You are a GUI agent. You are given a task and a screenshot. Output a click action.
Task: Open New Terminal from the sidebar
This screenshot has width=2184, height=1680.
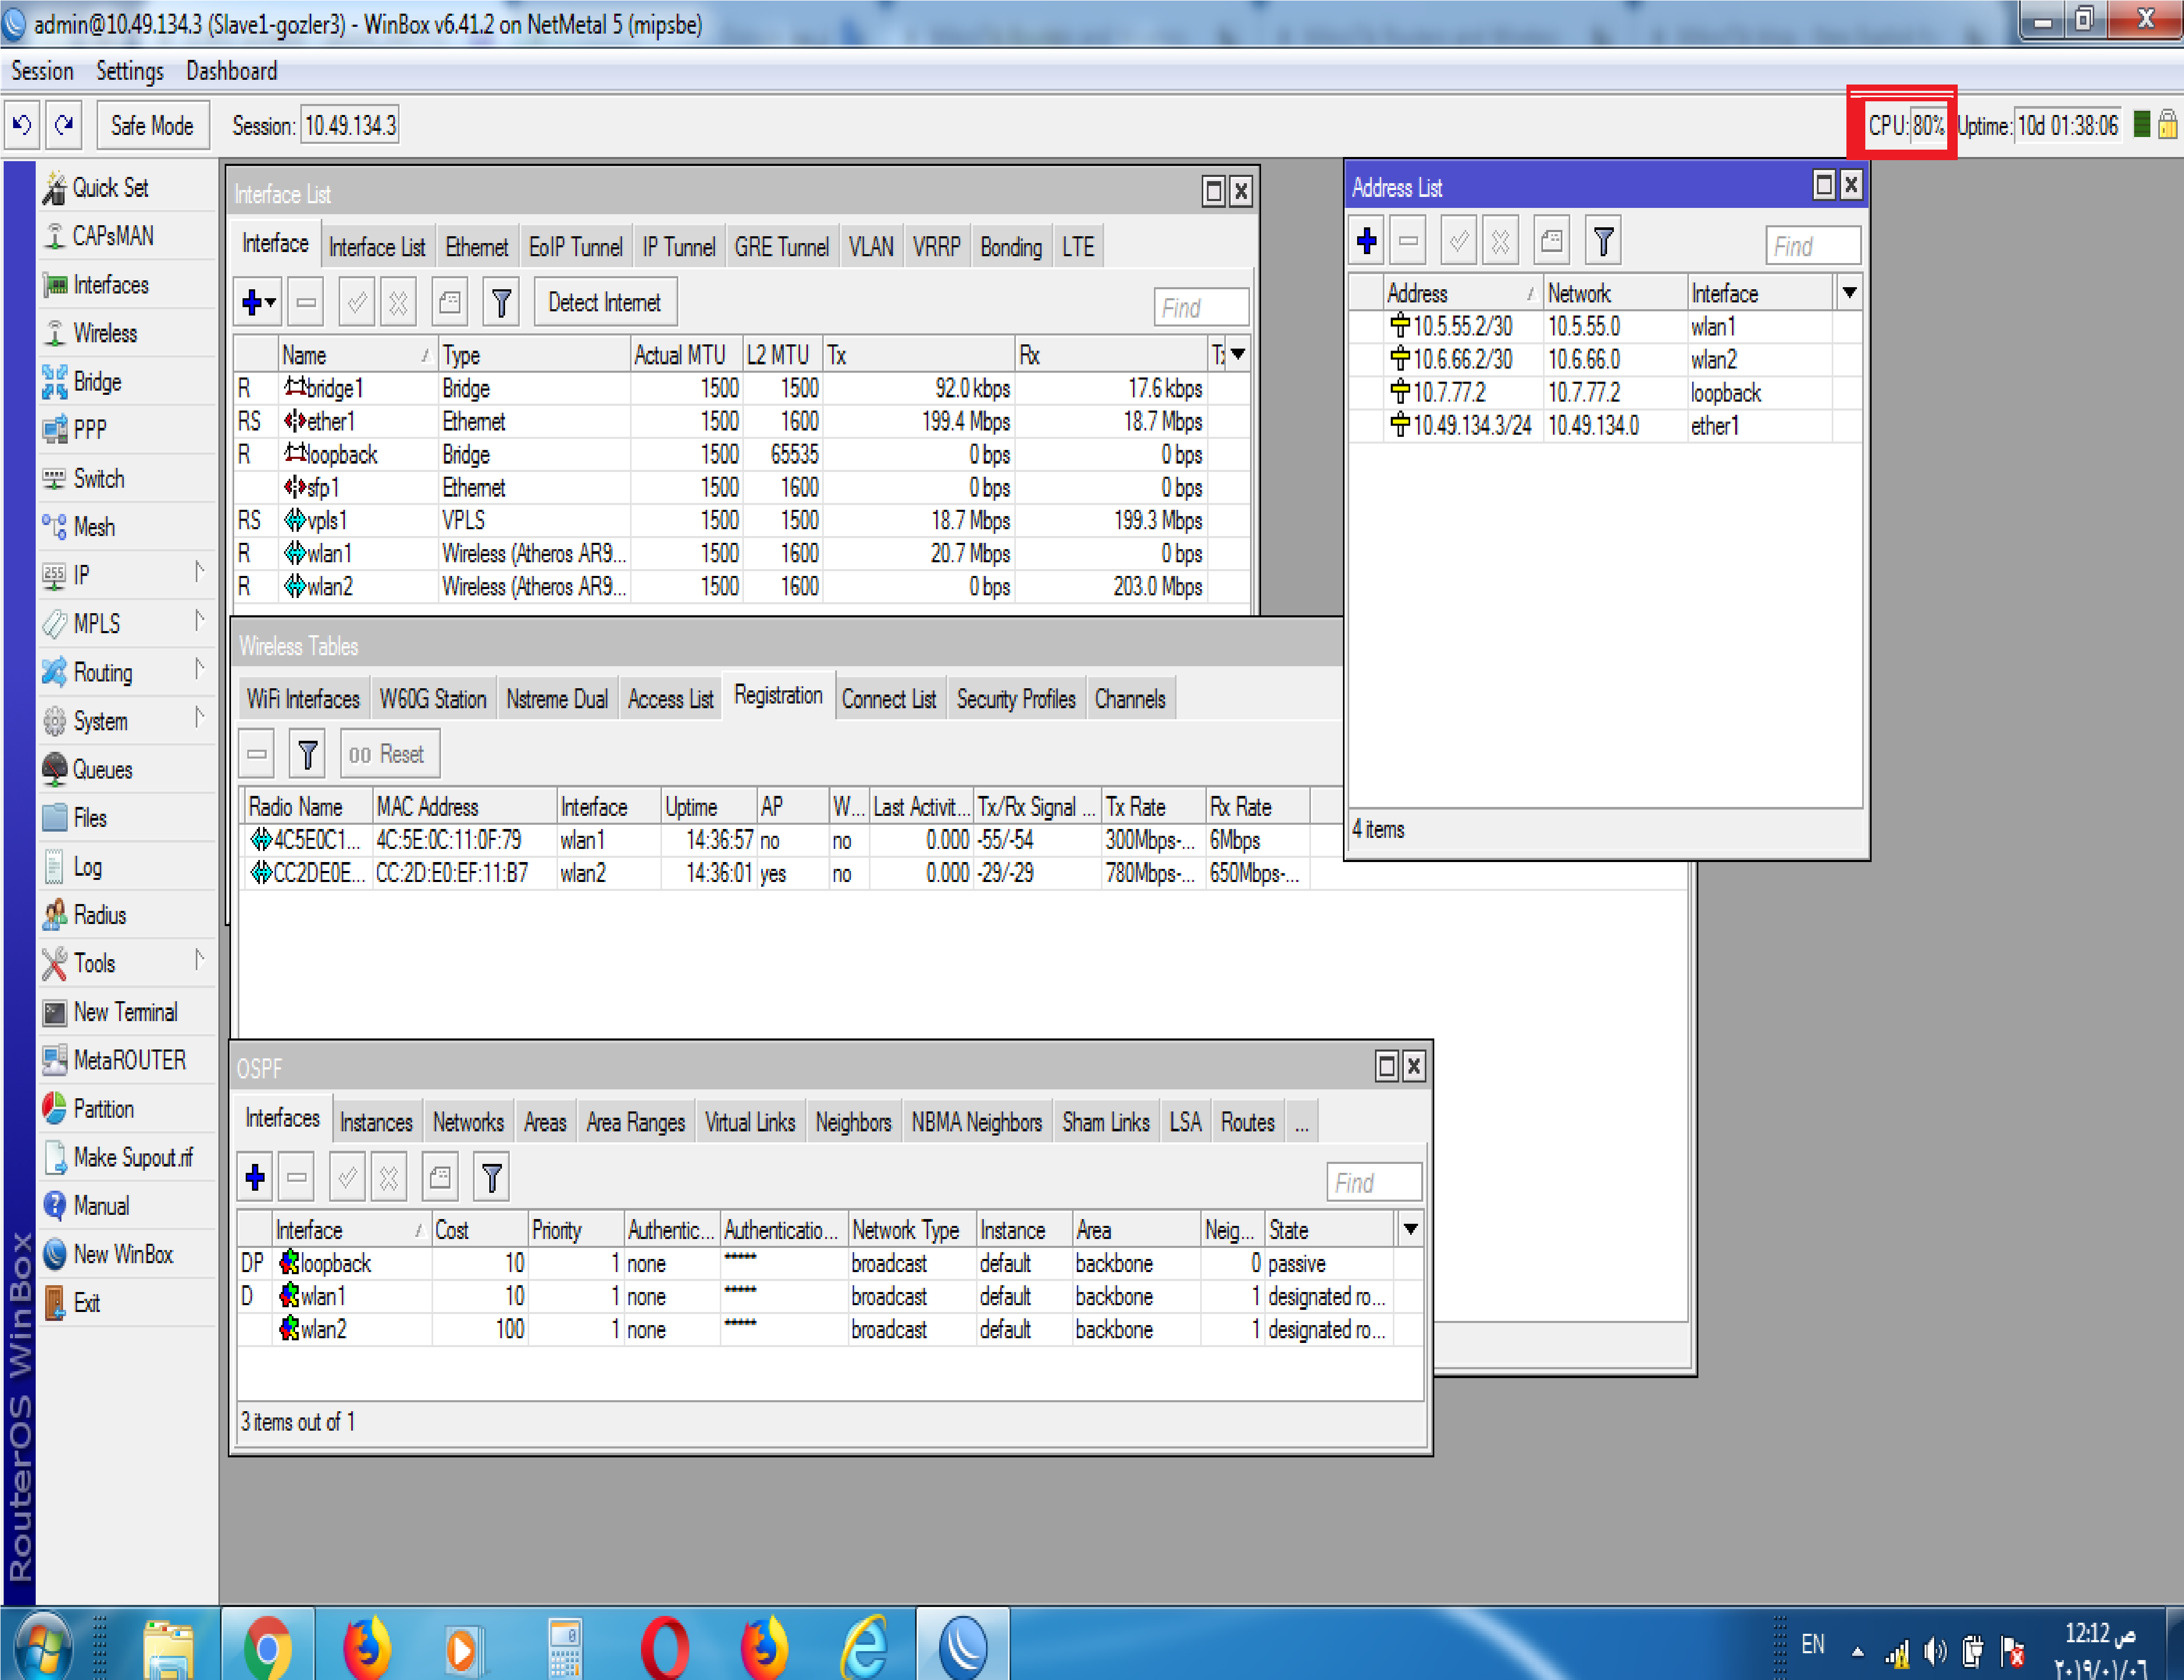point(124,1012)
